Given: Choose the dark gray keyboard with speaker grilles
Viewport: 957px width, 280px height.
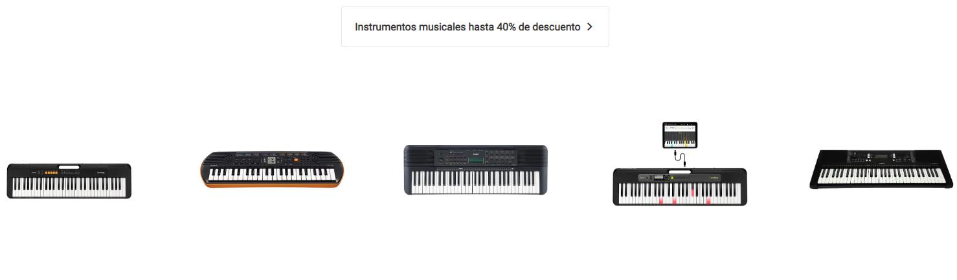Looking at the screenshot, I should pyautogui.click(x=475, y=169).
